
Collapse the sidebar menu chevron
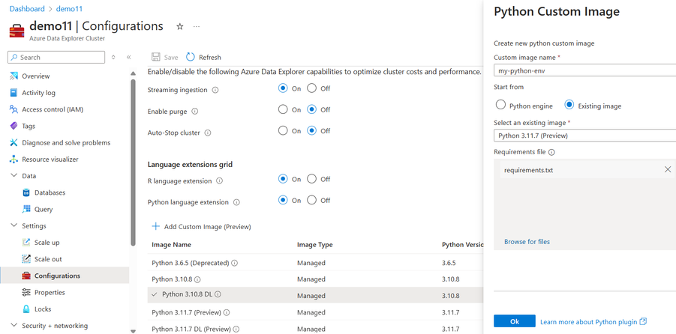[x=129, y=57]
